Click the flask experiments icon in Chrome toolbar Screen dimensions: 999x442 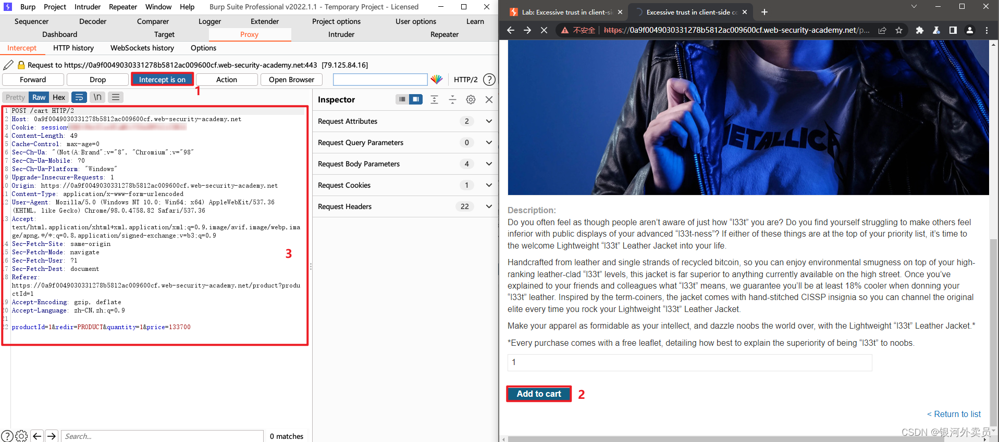tap(936, 30)
